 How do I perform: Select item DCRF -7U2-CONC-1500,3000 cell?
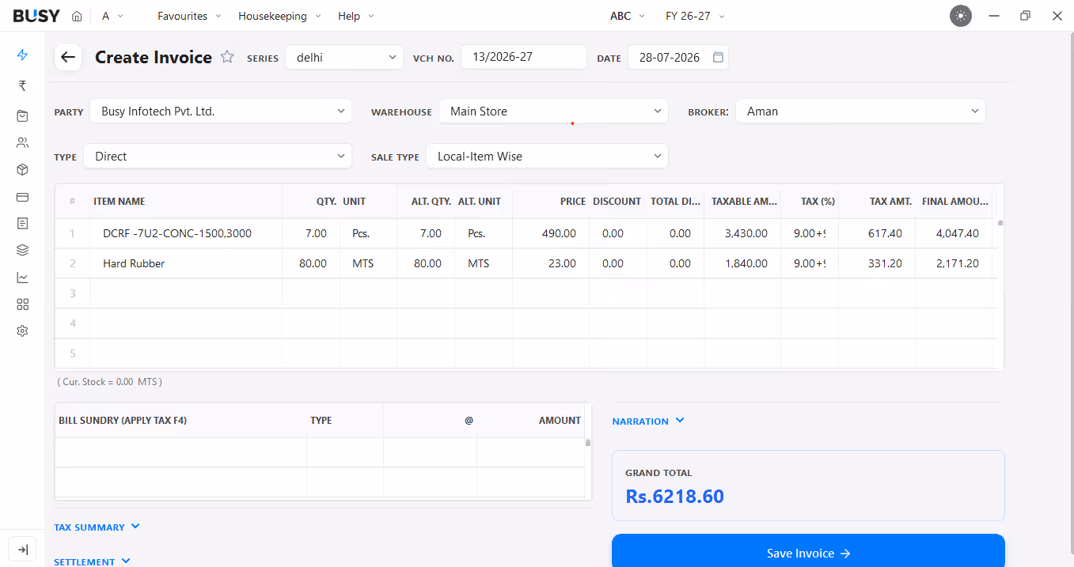point(186,233)
